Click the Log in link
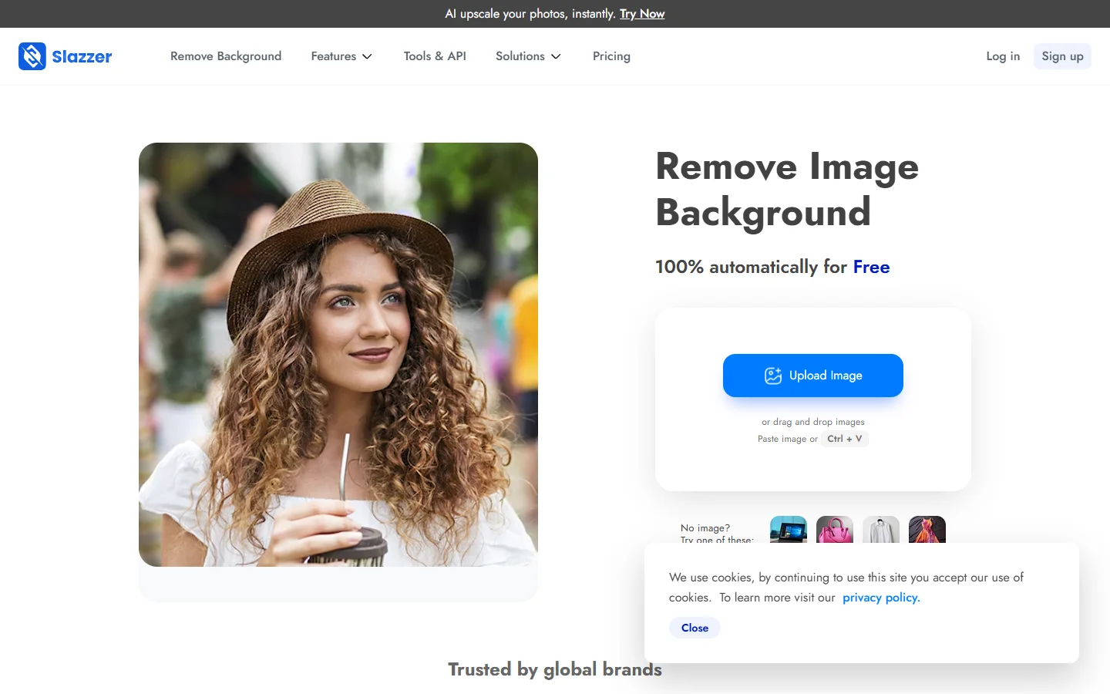The width and height of the screenshot is (1110, 694). coord(1002,56)
